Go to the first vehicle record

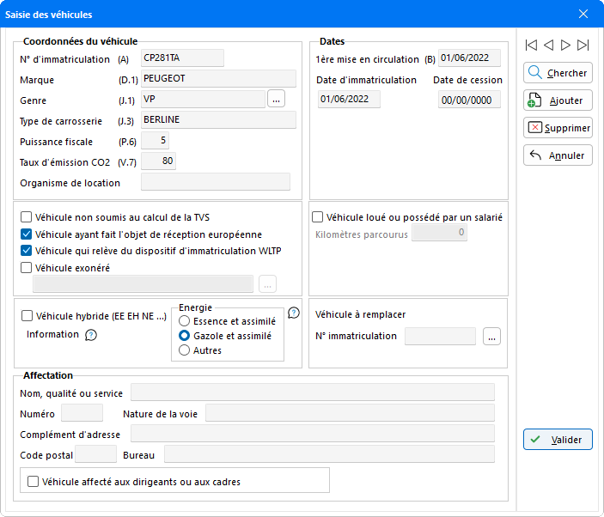531,45
